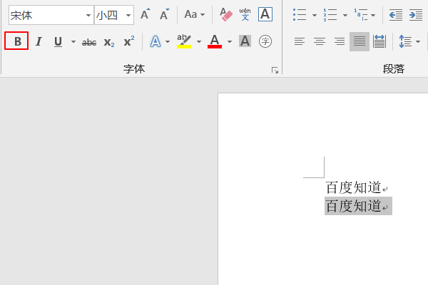This screenshot has width=428, height=285.
Task: Toggle Character Shading gray A icon
Action: pyautogui.click(x=245, y=41)
